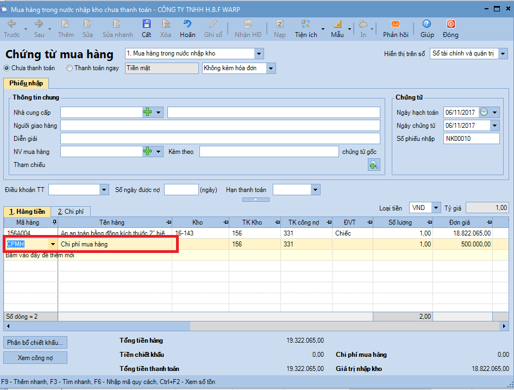Expand the Nhà cung cấp dropdown
Screen dimensions: 514x390
coord(158,112)
